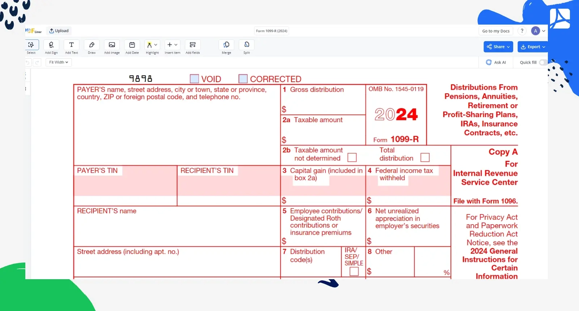Tick the CORRECTED checkbox

(243, 79)
